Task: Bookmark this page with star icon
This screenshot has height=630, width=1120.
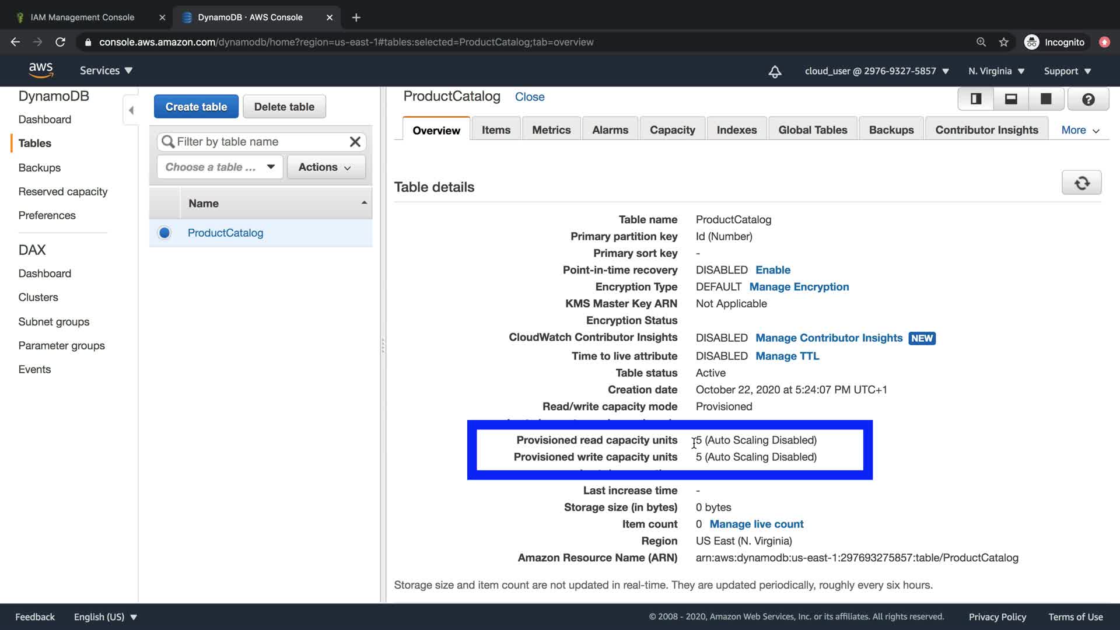Action: [x=1003, y=42]
